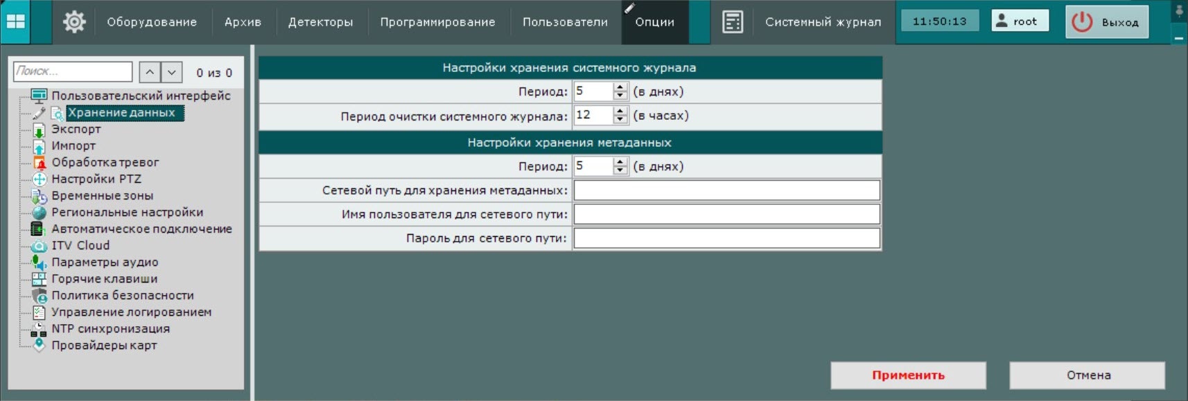Open settings via the gear icon
The height and width of the screenshot is (401, 1188).
[x=74, y=22]
